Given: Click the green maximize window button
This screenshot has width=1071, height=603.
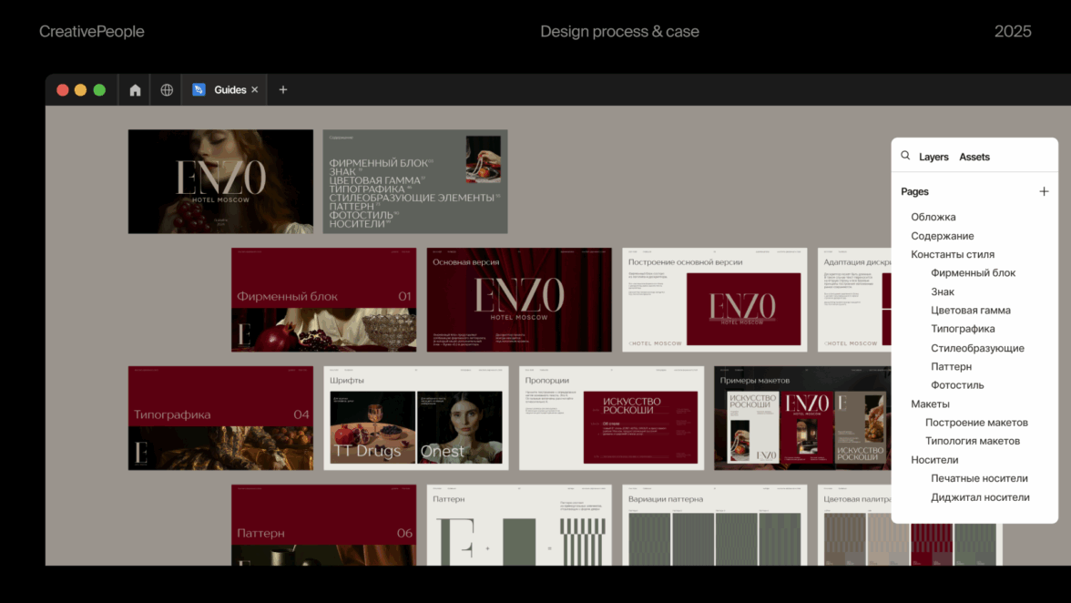Looking at the screenshot, I should (x=100, y=90).
